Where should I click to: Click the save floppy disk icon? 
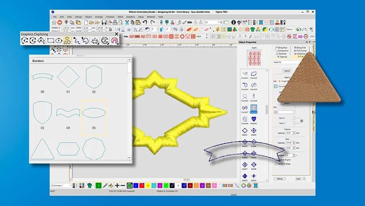pyautogui.click(x=104, y=22)
